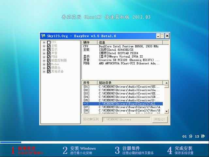Screen dimensions: 209x157
Task: Click the elapsed timer 01 分 13 秒
Action: click(194, 136)
